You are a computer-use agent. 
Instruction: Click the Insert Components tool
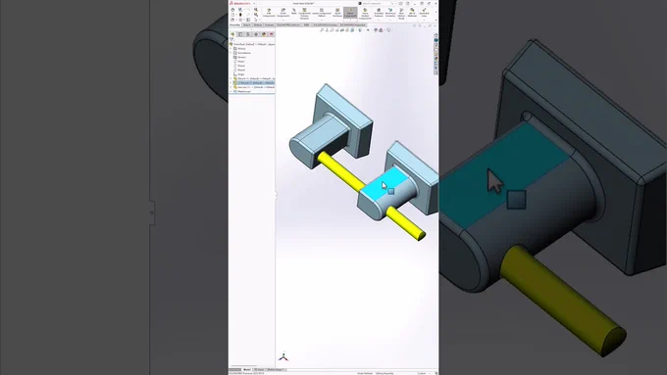point(282,13)
